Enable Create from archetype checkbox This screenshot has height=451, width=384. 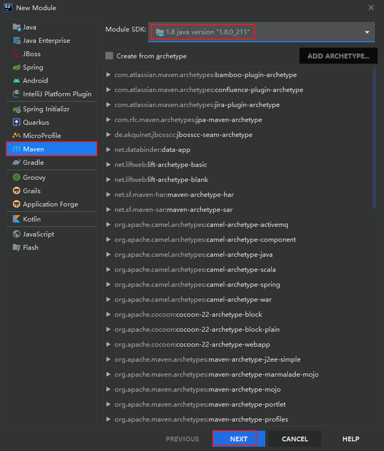click(109, 56)
